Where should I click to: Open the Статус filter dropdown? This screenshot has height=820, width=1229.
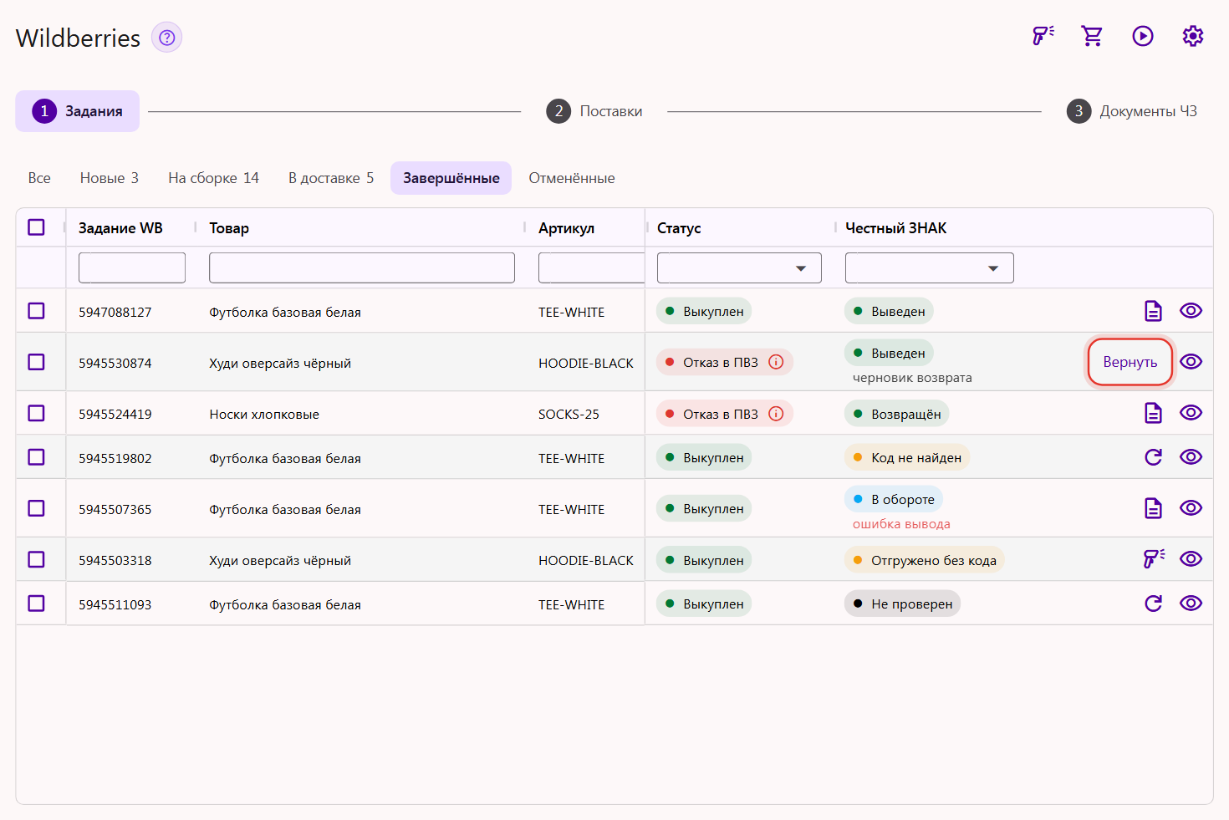tap(739, 268)
